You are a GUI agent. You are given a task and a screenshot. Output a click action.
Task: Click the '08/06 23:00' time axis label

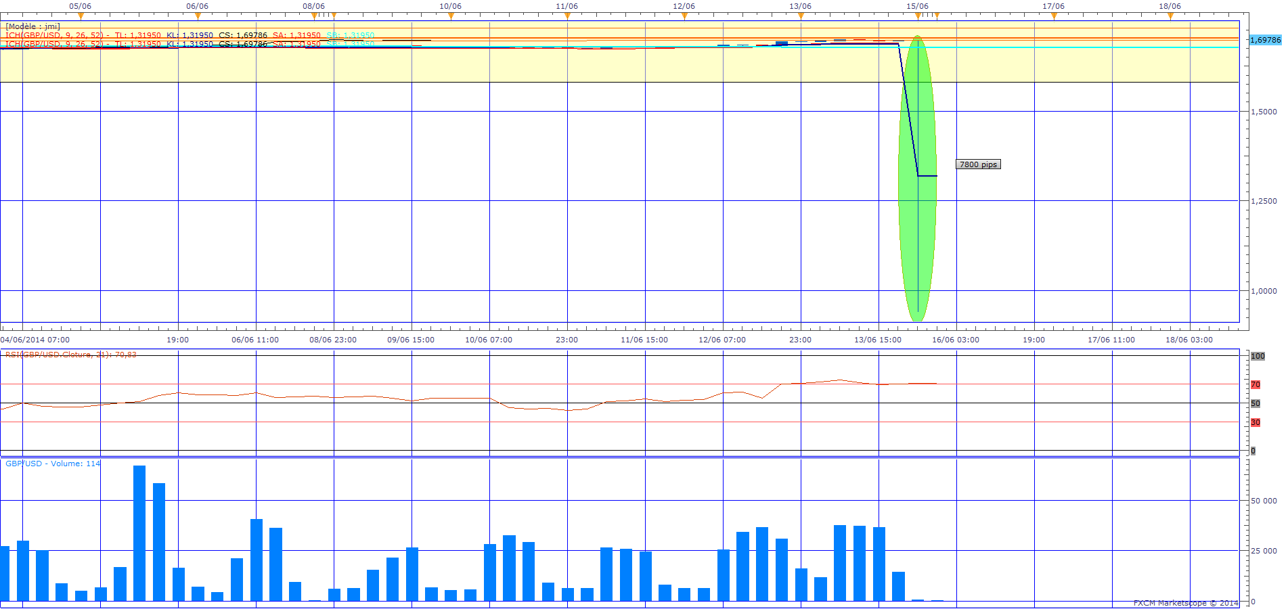[333, 340]
